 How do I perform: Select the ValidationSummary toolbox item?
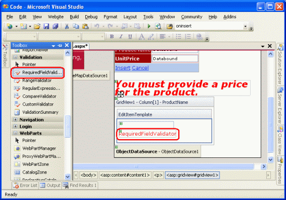click(x=36, y=112)
